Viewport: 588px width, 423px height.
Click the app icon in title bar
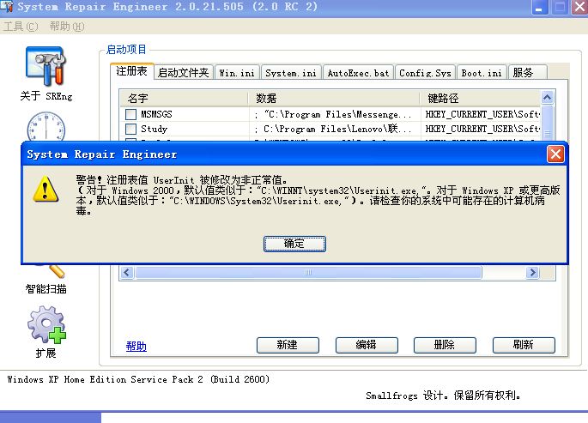[x=7, y=7]
